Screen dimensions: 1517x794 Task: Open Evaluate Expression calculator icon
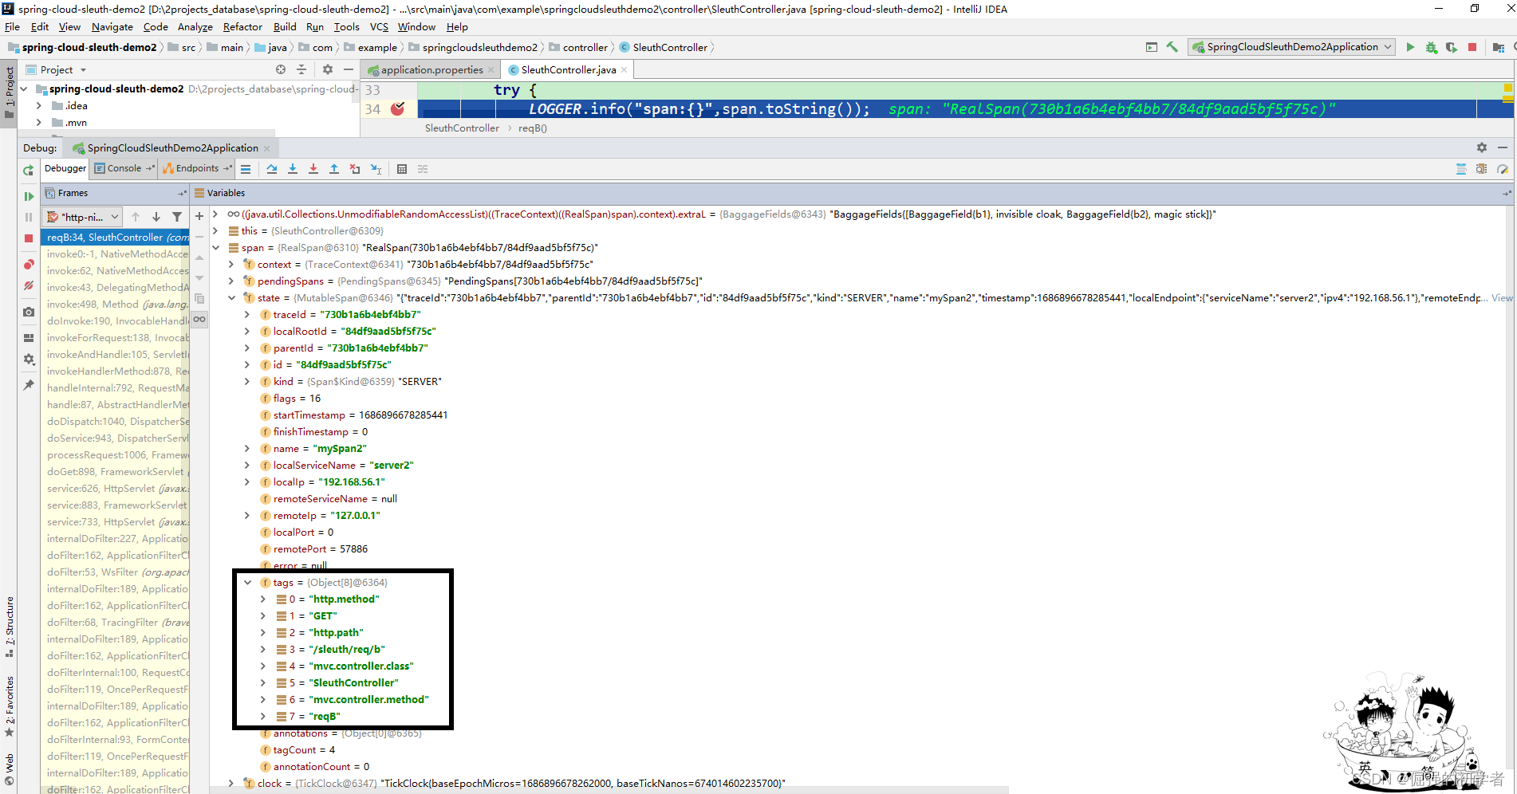402,169
